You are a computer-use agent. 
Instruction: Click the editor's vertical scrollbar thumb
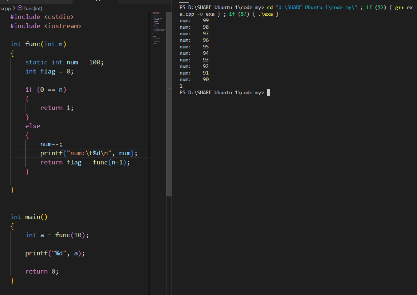[169, 142]
